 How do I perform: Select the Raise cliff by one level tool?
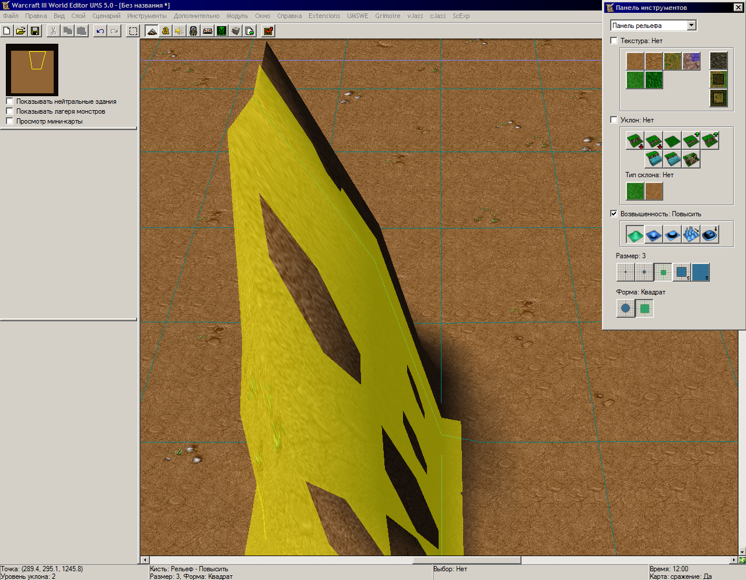691,140
